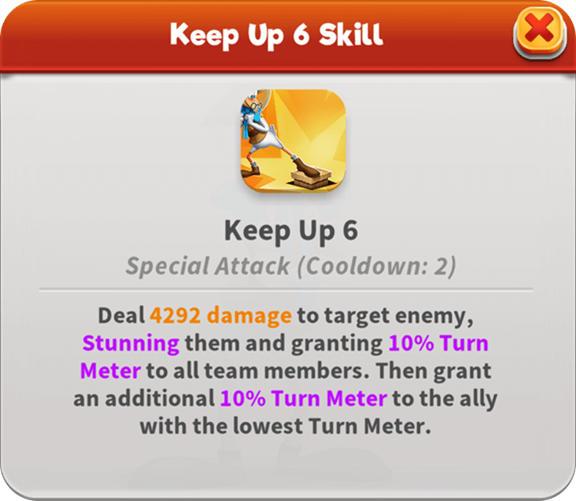Image resolution: width=576 pixels, height=501 pixels.
Task: Click the 'to all team members.' text
Action: pyautogui.click(x=257, y=371)
